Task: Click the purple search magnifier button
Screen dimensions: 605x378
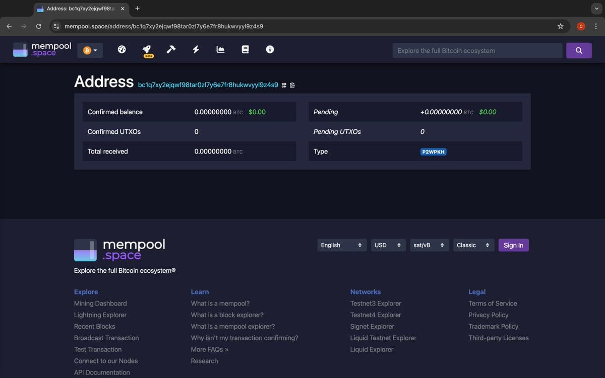Action: click(579, 50)
